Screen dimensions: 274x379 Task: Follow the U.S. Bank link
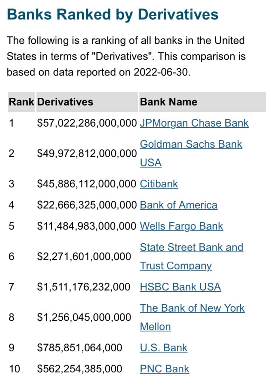click(x=164, y=348)
